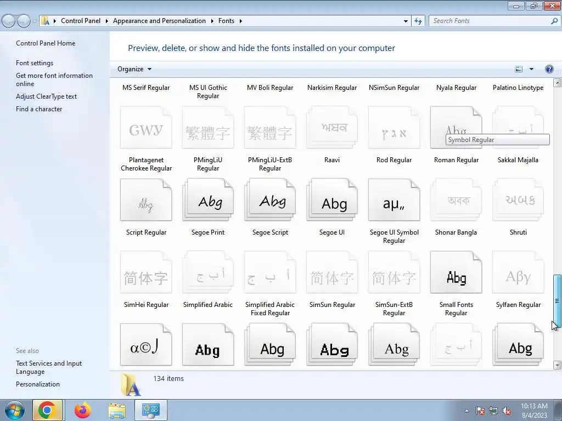Open Font settings link

click(35, 63)
